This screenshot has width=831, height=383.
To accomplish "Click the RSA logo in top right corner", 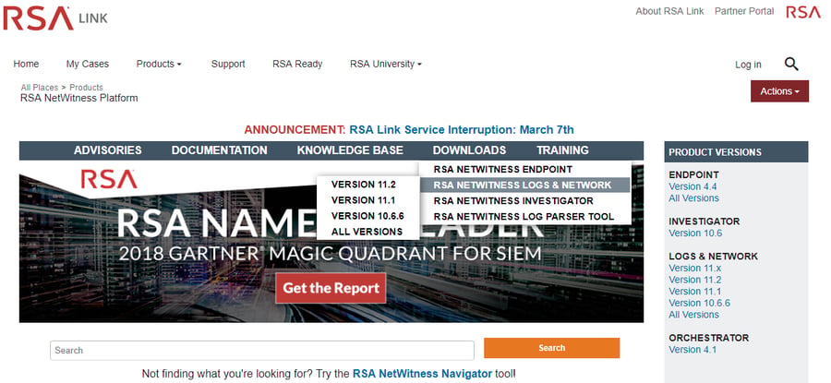I will (x=803, y=12).
